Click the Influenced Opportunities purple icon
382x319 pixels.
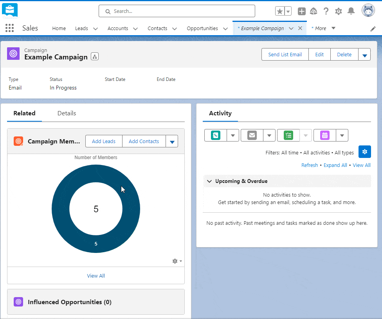click(x=18, y=302)
